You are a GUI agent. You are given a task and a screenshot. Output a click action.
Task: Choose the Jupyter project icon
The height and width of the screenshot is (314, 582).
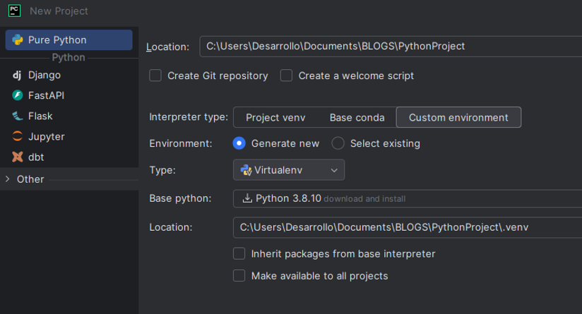click(18, 136)
